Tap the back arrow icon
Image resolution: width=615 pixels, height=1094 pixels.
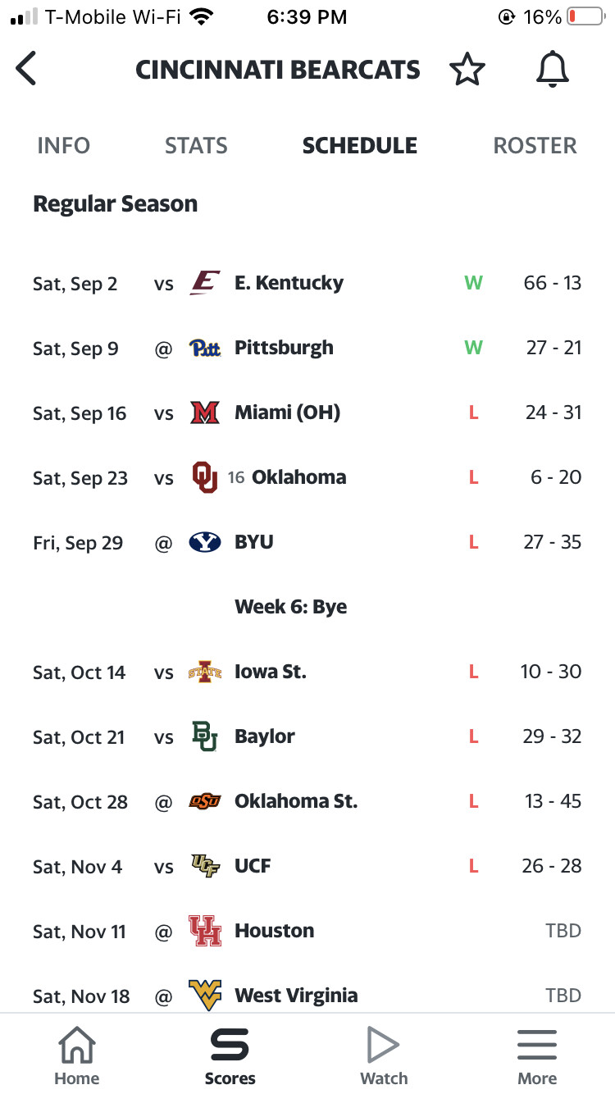point(27,69)
